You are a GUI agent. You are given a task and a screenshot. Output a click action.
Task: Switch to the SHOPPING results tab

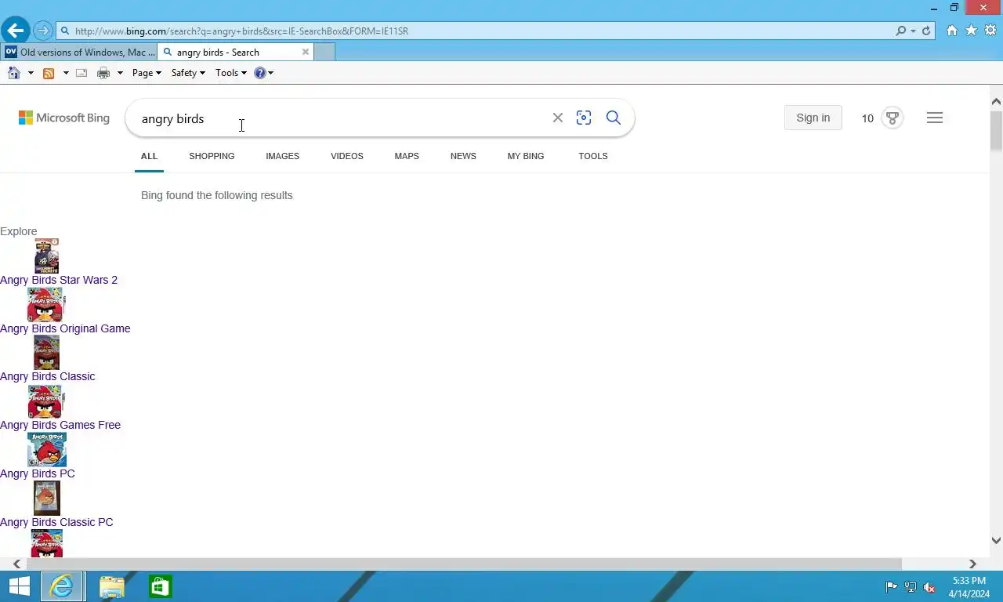tap(212, 156)
